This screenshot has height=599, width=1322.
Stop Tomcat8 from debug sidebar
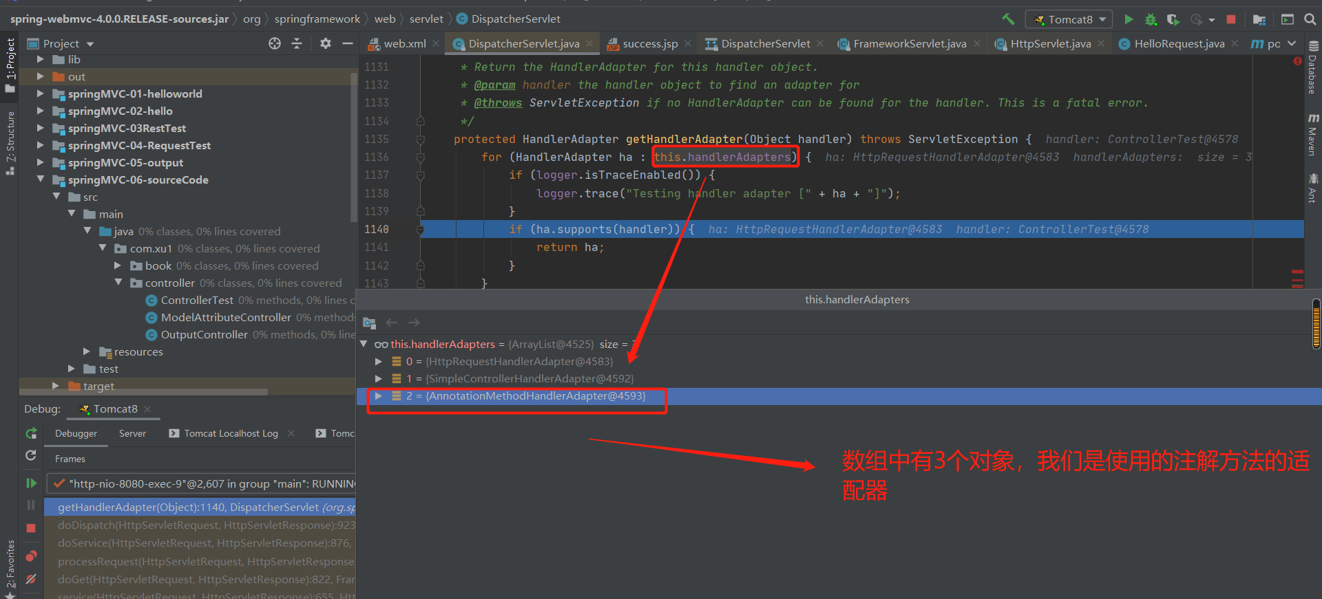pyautogui.click(x=31, y=528)
